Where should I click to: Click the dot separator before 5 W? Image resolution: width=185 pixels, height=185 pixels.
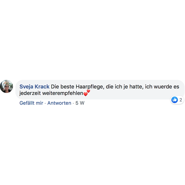73,103
